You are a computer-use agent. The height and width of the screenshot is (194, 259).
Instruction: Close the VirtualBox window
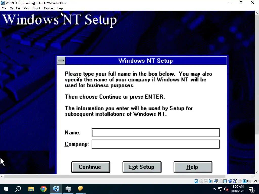click(x=253, y=3)
